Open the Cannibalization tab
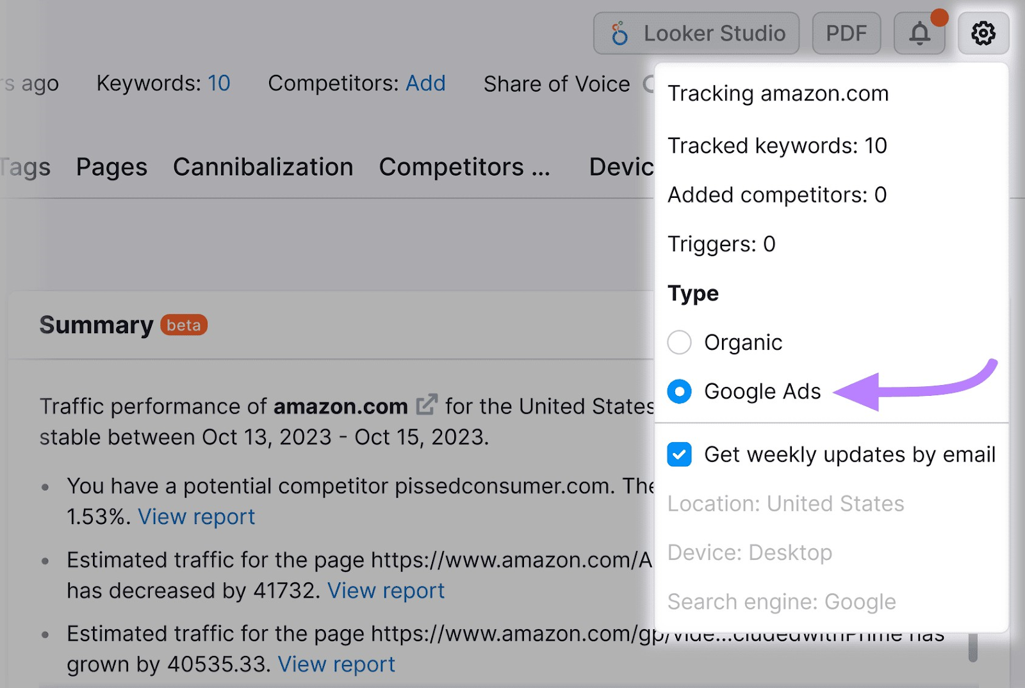 click(x=263, y=167)
